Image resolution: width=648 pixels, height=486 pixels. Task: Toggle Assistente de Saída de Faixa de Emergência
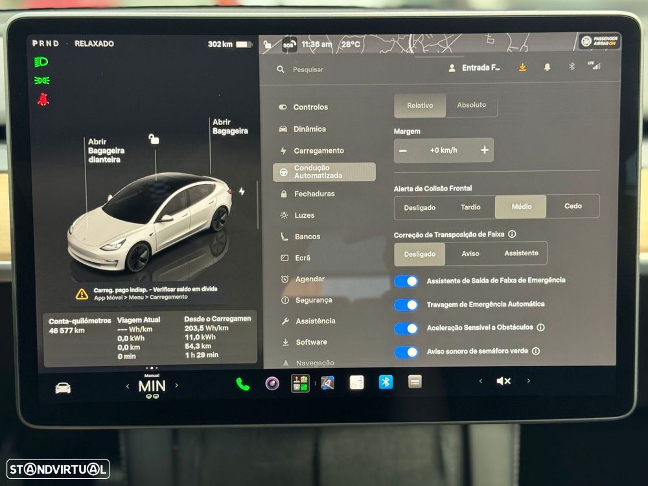click(x=406, y=281)
